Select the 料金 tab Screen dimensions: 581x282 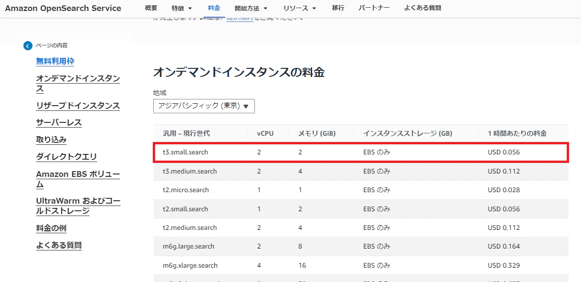(214, 8)
